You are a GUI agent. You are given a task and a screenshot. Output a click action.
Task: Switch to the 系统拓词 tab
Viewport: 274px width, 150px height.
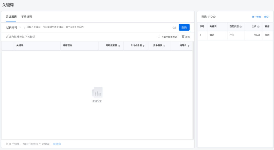click(x=11, y=17)
